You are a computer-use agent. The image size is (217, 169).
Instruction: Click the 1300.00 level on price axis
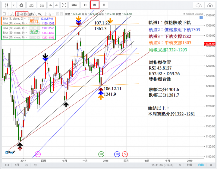pos(210,56)
